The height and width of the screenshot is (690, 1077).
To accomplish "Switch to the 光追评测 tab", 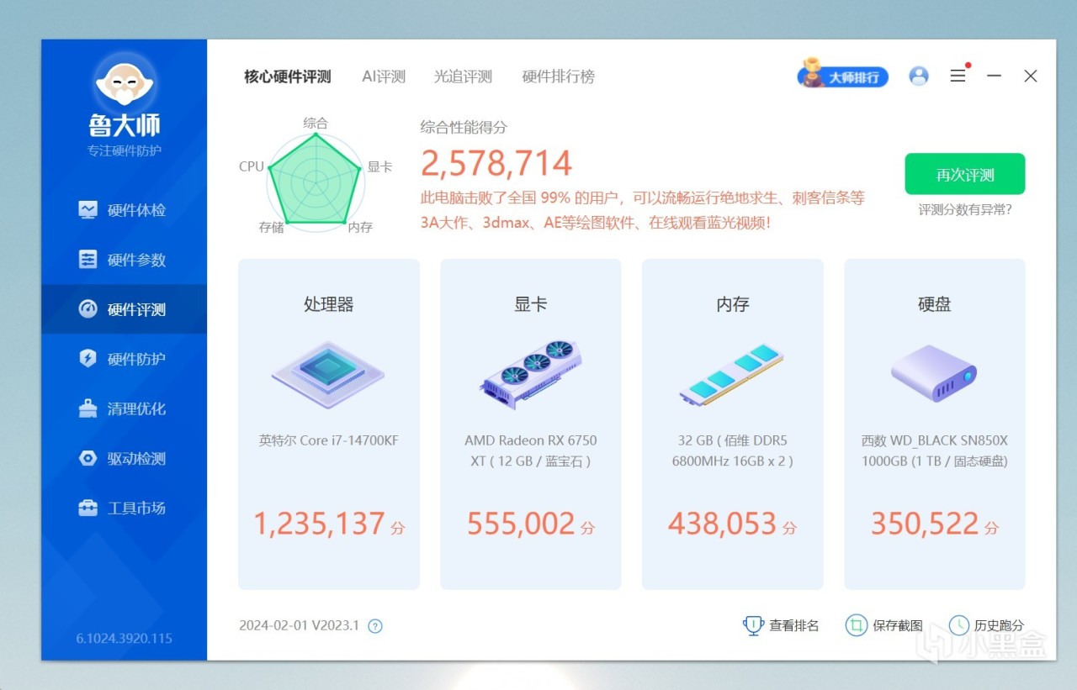I will pyautogui.click(x=463, y=76).
